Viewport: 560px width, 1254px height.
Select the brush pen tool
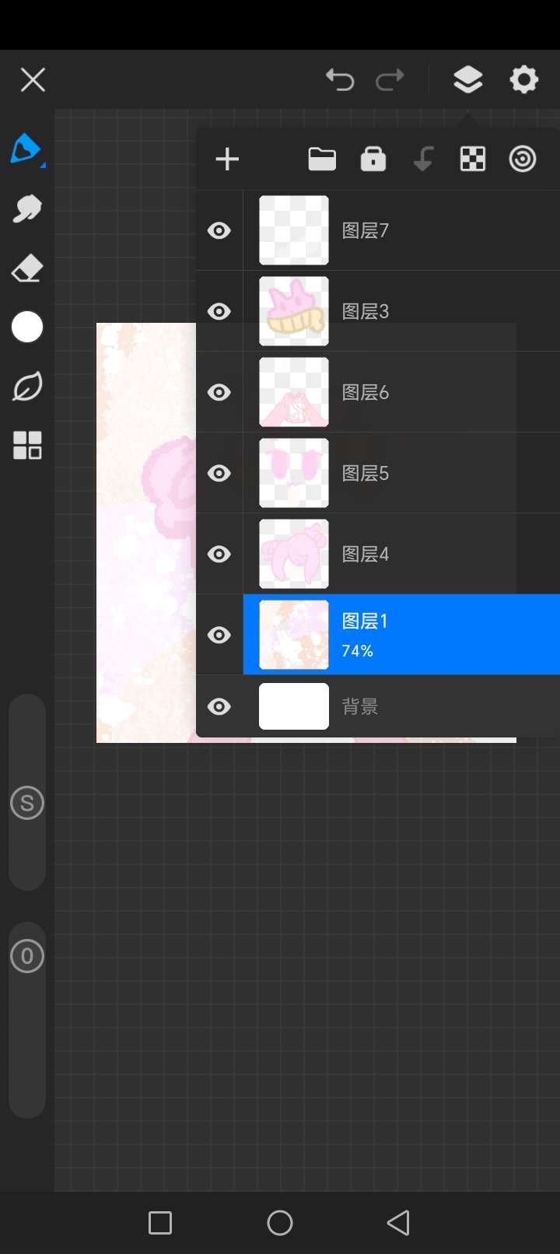[x=26, y=149]
